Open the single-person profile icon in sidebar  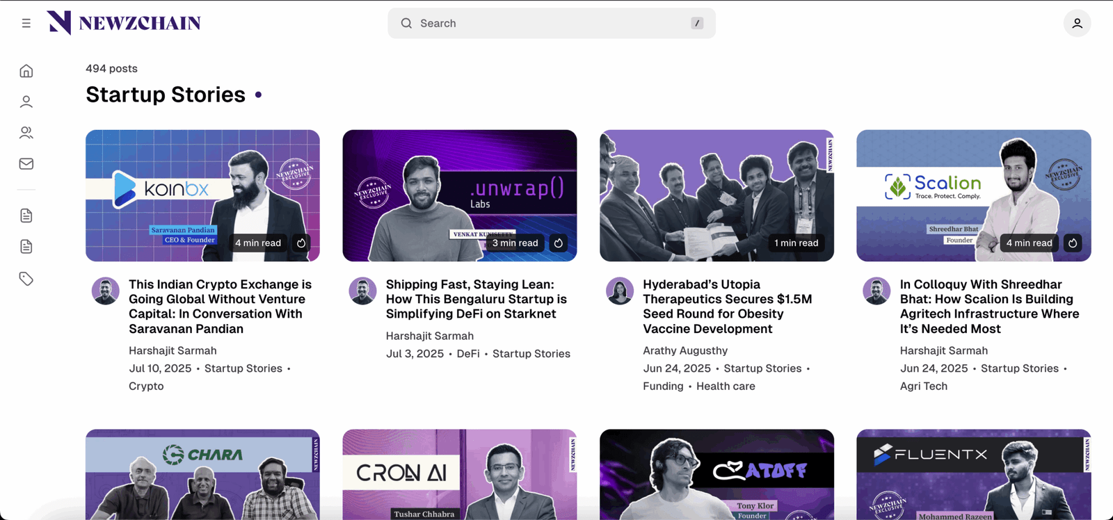click(x=26, y=101)
